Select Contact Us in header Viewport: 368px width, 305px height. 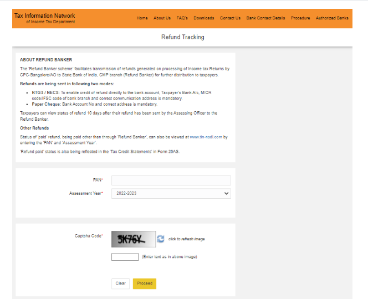(x=230, y=18)
